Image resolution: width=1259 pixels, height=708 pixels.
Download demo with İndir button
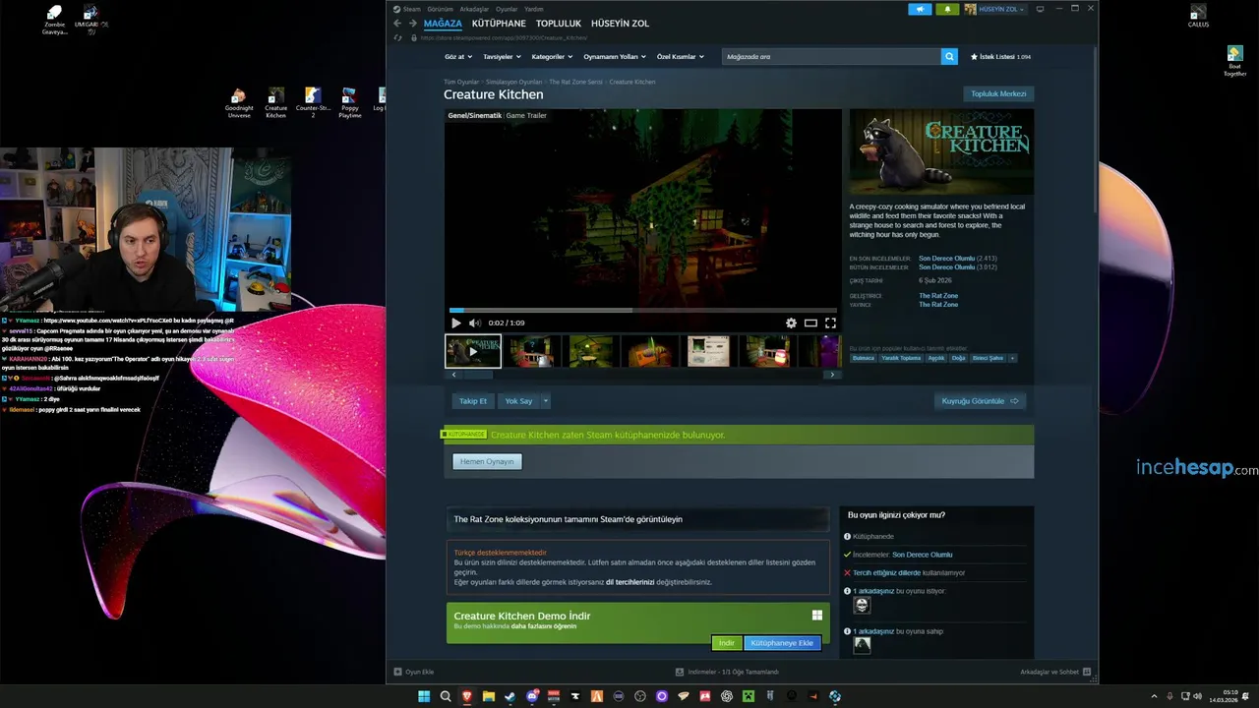click(x=726, y=643)
